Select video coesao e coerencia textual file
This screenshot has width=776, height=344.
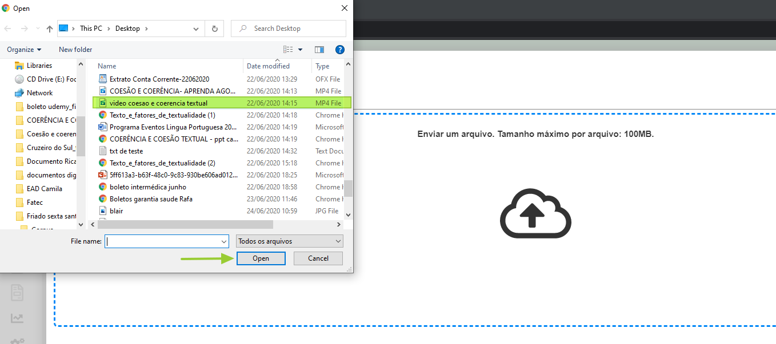222,103
